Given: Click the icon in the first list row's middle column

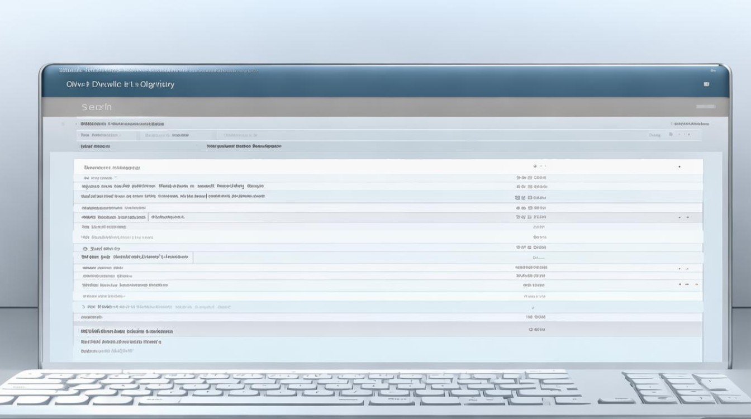Looking at the screenshot, I should pos(535,166).
